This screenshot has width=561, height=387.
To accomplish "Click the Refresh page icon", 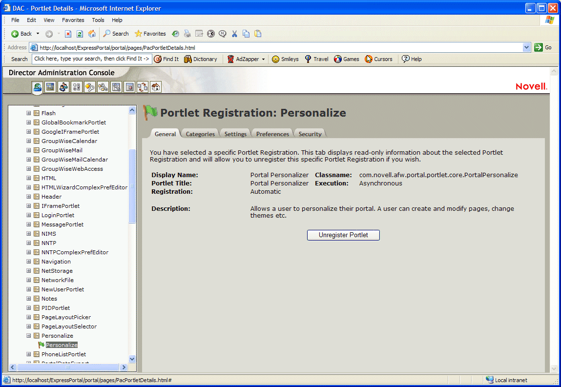I will coord(80,34).
